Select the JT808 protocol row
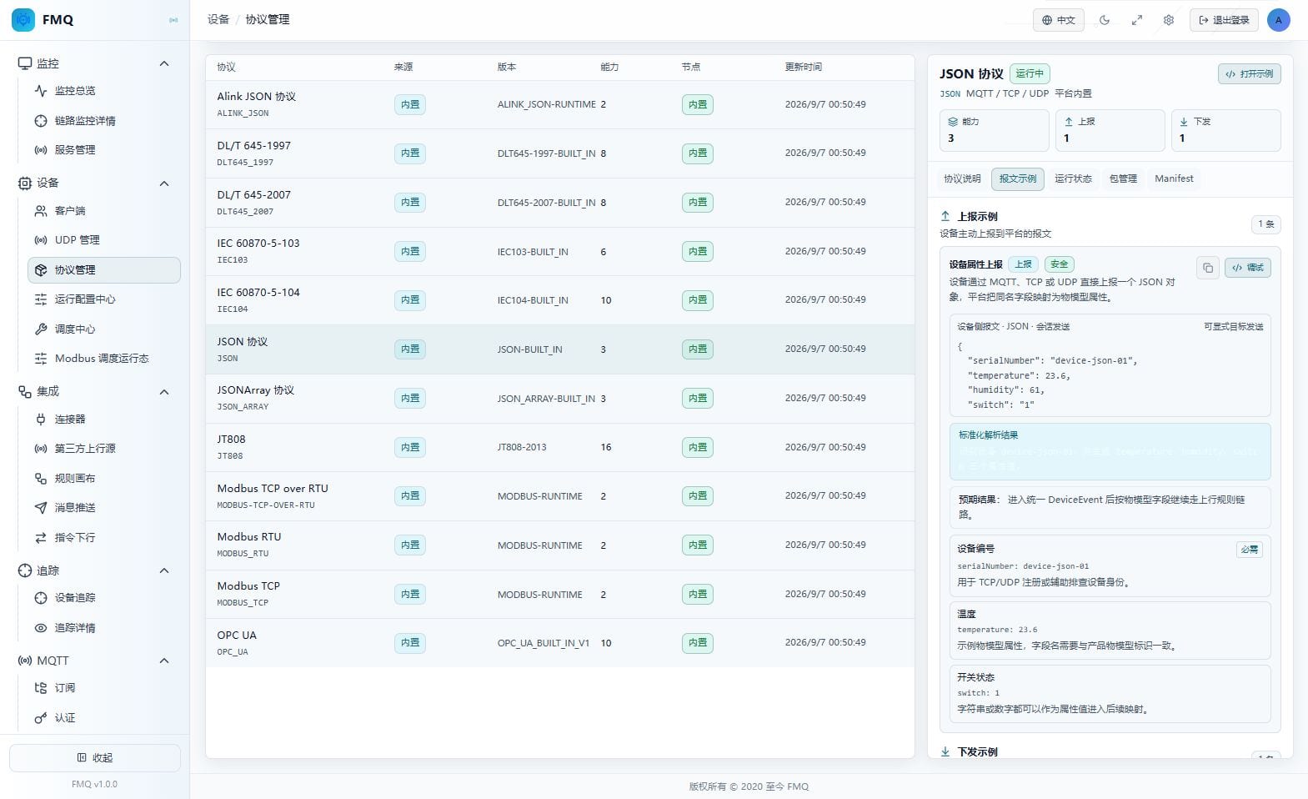 click(x=560, y=448)
